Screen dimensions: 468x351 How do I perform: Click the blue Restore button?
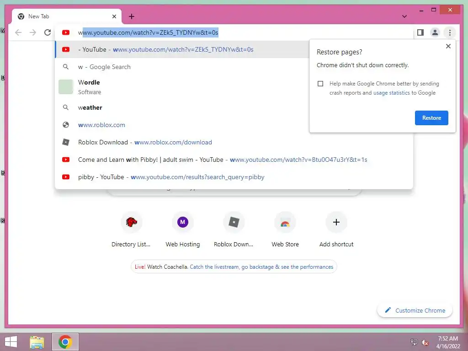431,118
